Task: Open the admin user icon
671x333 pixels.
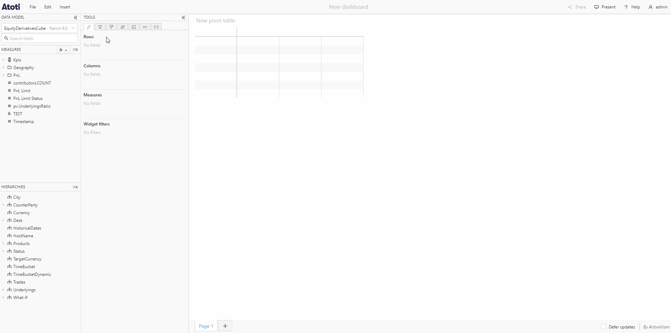Action: click(x=651, y=7)
